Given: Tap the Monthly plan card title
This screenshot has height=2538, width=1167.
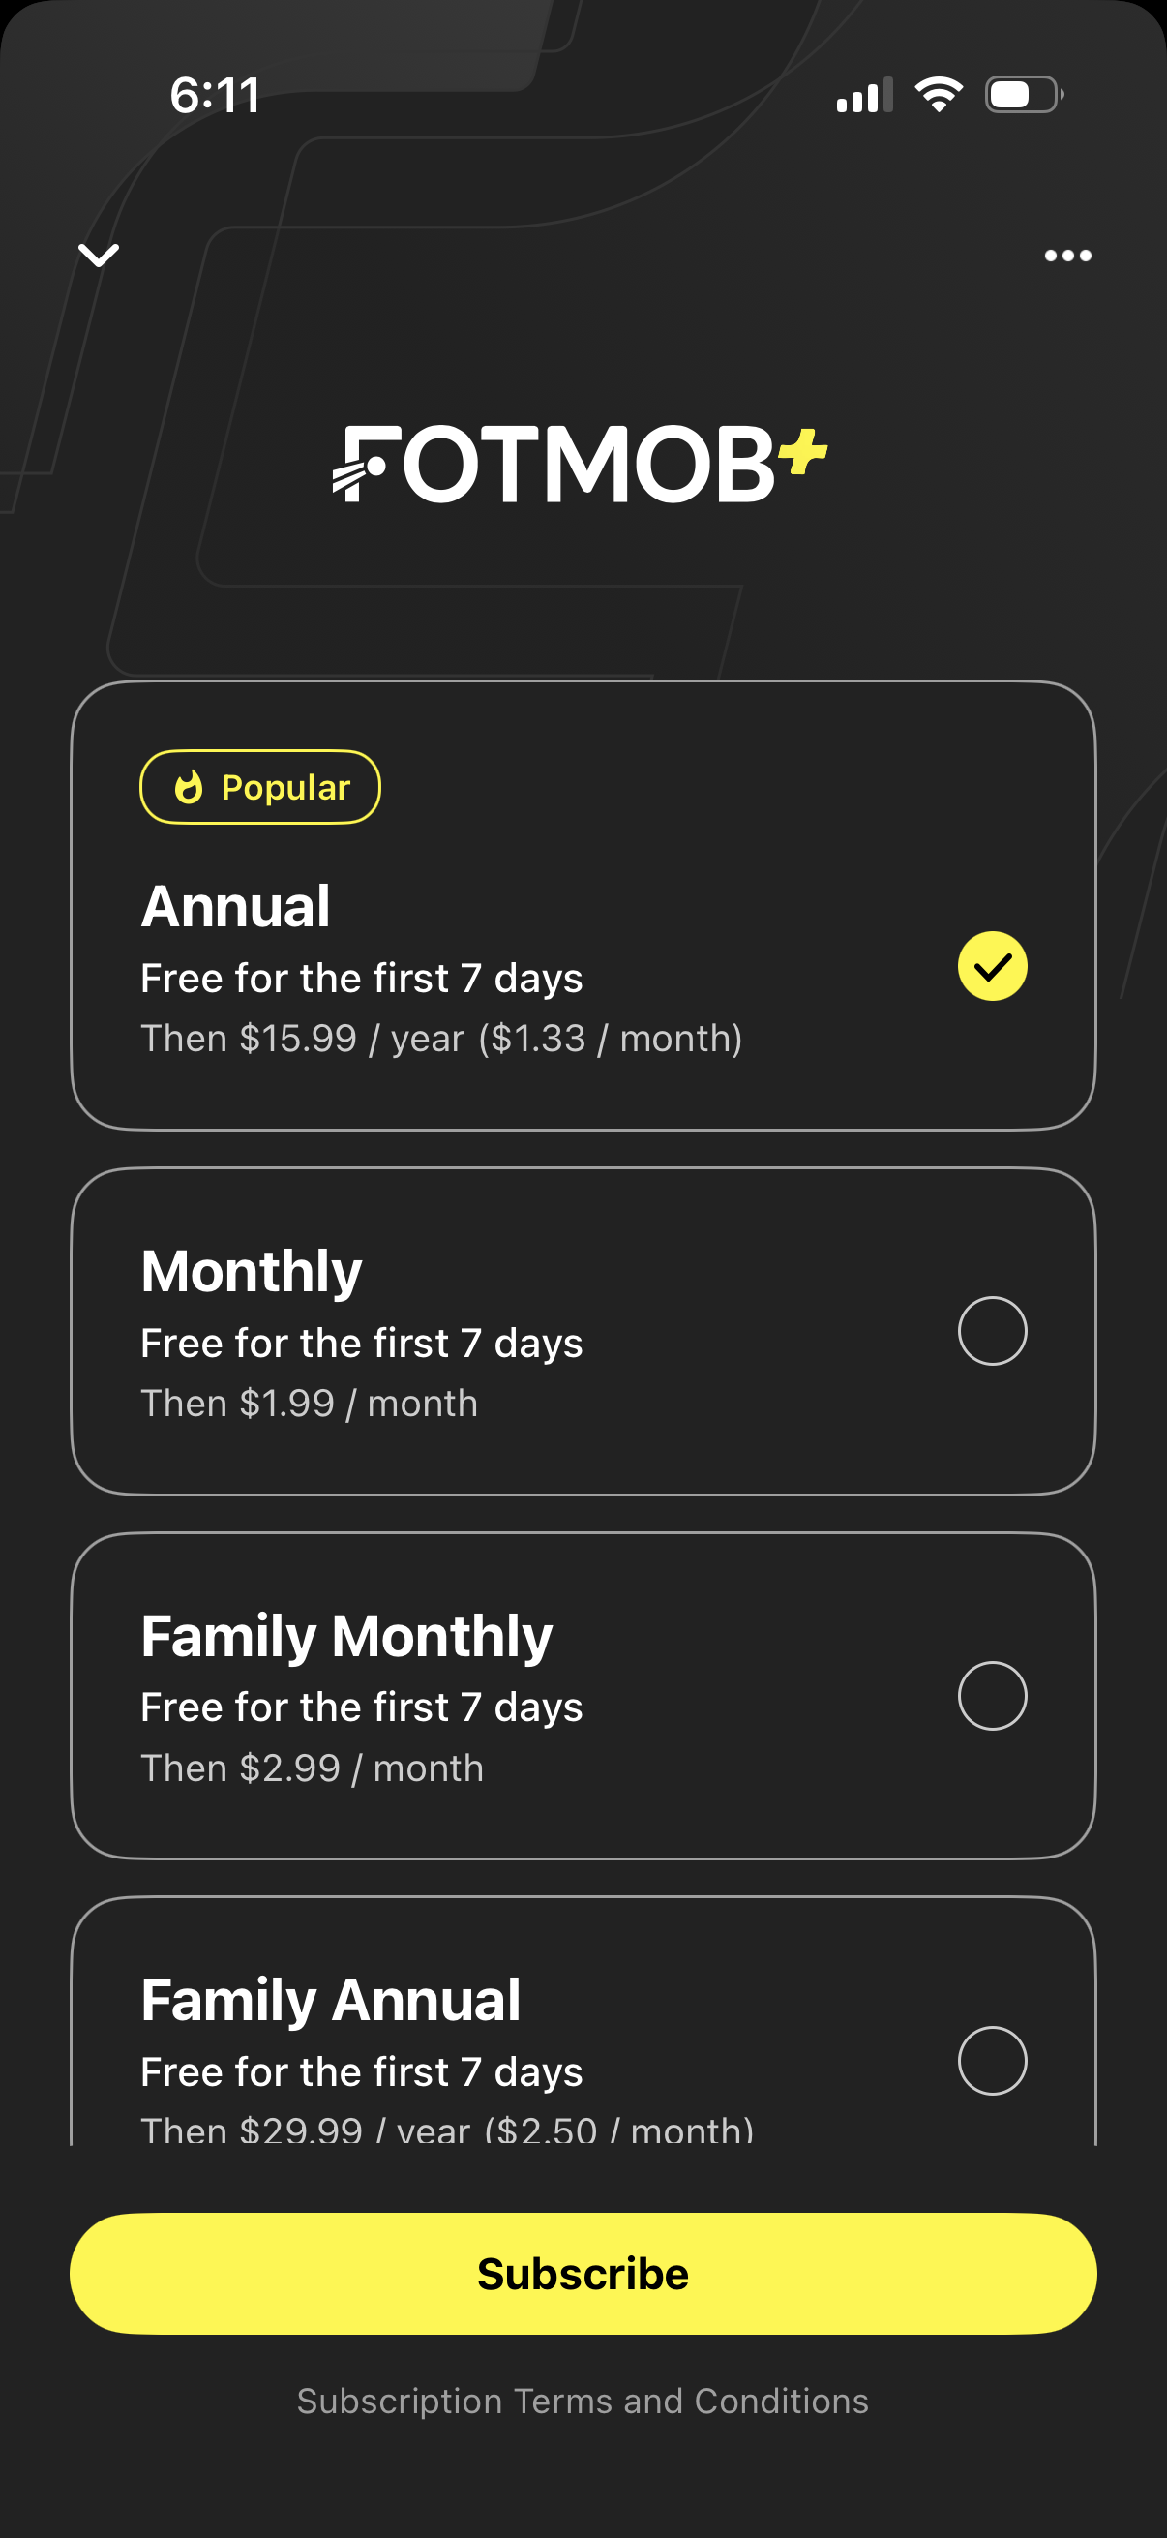Looking at the screenshot, I should tap(252, 1271).
